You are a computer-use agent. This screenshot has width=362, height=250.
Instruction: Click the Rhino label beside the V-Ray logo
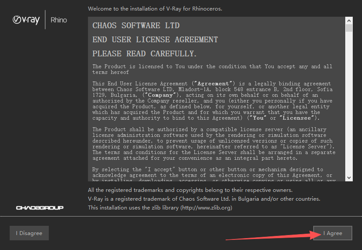(59, 20)
